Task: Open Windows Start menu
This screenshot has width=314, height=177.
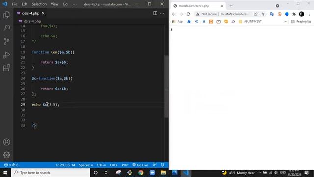Action: 5,173
